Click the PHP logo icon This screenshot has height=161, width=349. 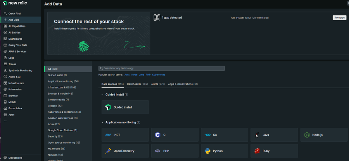tap(157, 151)
